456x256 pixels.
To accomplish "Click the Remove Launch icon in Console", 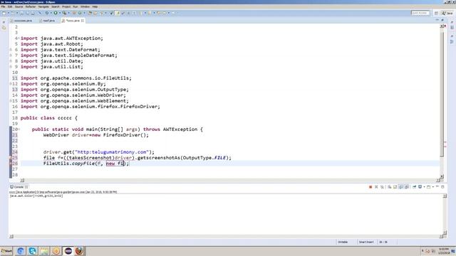I will coord(376,187).
